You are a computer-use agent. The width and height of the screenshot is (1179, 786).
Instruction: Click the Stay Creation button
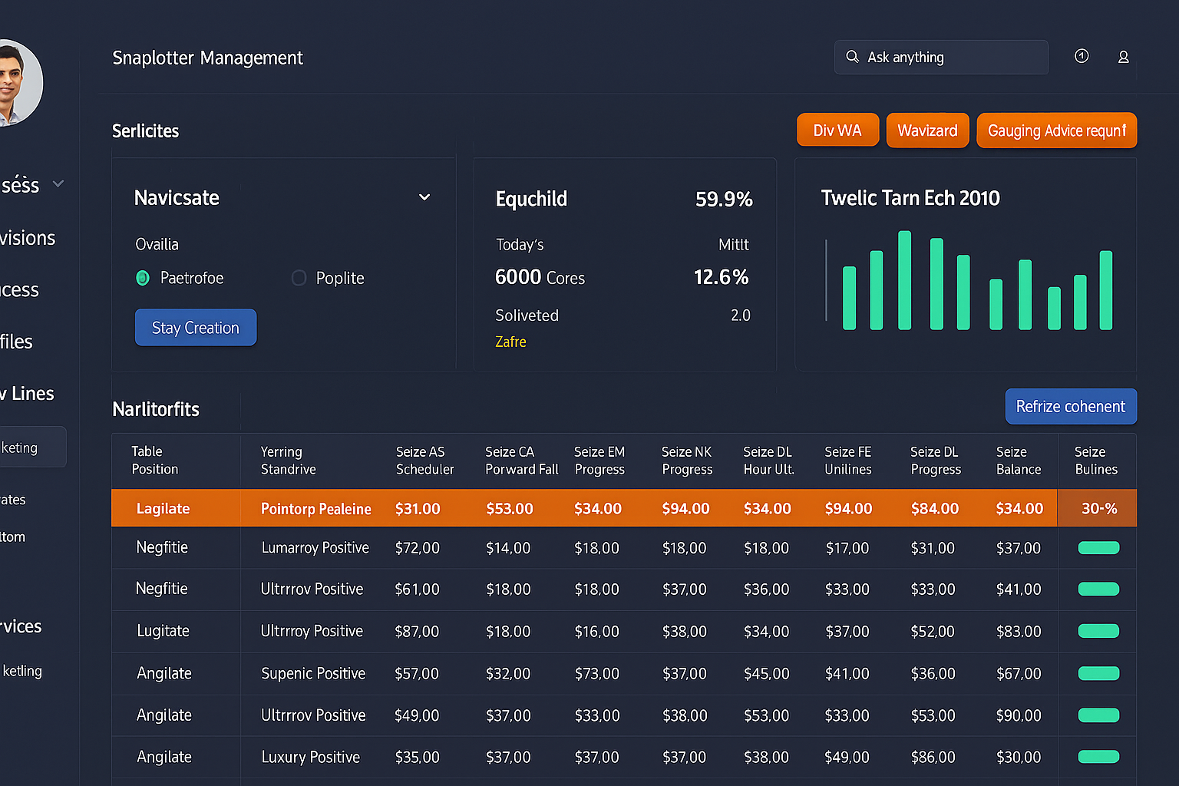pyautogui.click(x=195, y=327)
